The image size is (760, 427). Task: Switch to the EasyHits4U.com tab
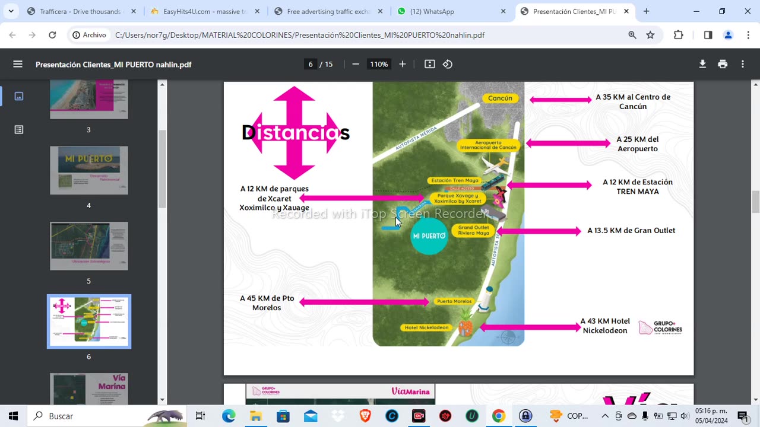pos(204,11)
